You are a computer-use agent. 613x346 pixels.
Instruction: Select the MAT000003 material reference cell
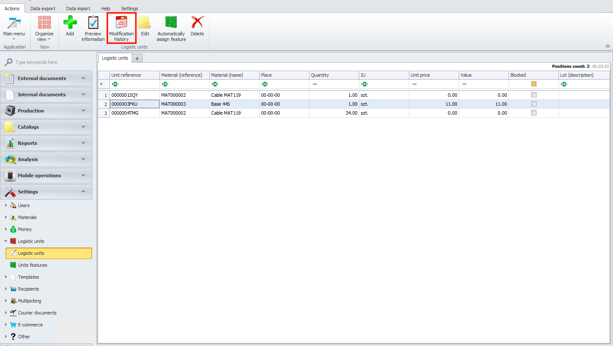pyautogui.click(x=184, y=104)
